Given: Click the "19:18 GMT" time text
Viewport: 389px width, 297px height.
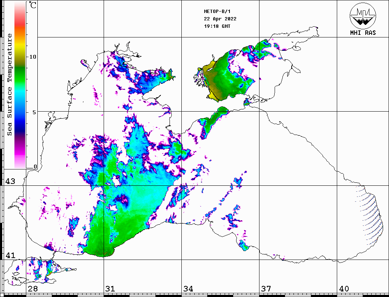Looking at the screenshot, I should coord(217,26).
